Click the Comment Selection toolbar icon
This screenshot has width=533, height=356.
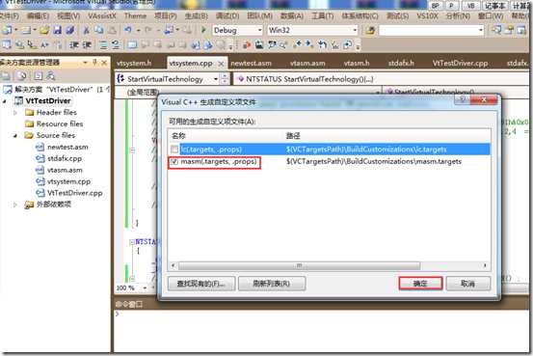(x=103, y=44)
